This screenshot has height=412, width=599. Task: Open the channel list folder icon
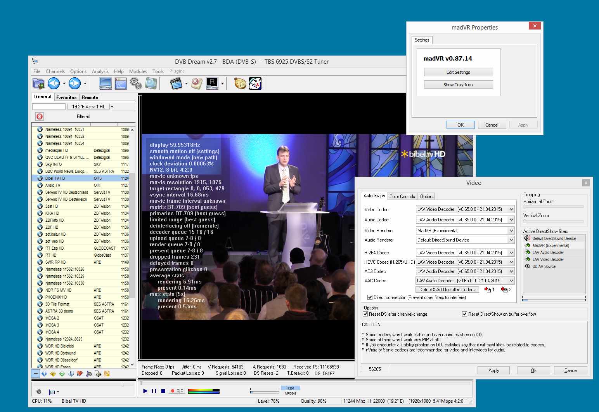click(38, 83)
